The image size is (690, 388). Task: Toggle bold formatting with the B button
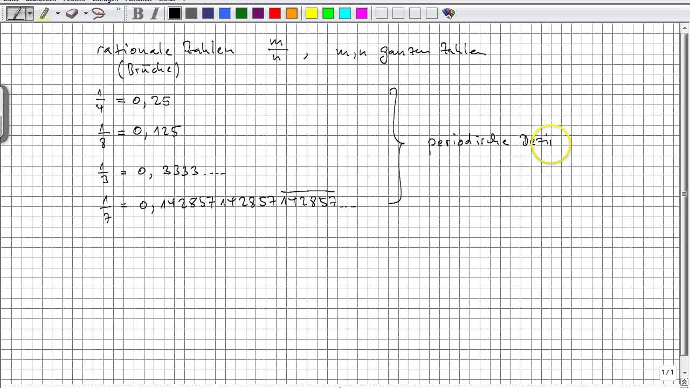[138, 13]
